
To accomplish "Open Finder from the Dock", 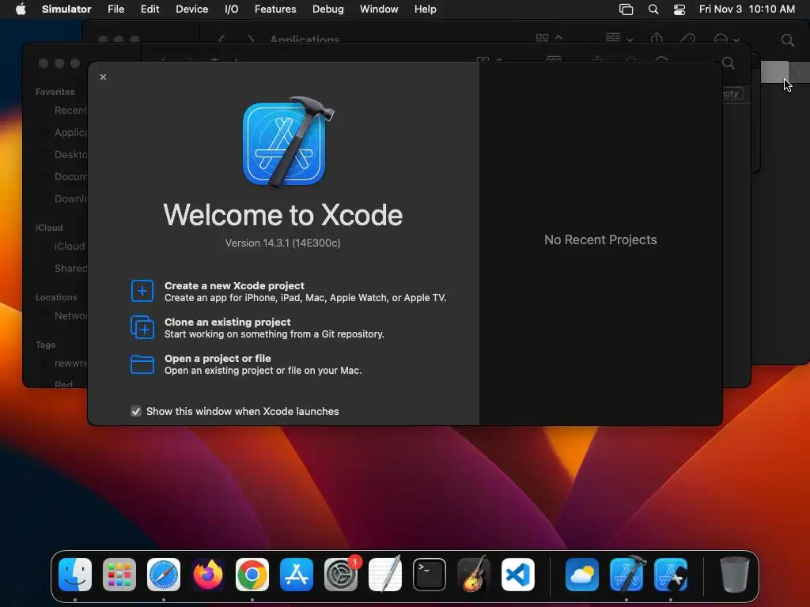I will tap(75, 575).
